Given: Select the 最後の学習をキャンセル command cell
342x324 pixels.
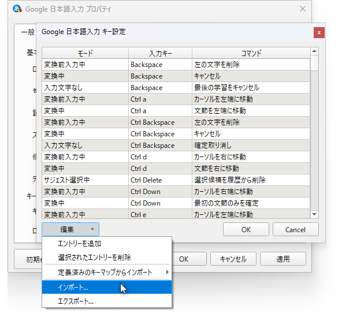Looking at the screenshot, I should click(251, 88).
